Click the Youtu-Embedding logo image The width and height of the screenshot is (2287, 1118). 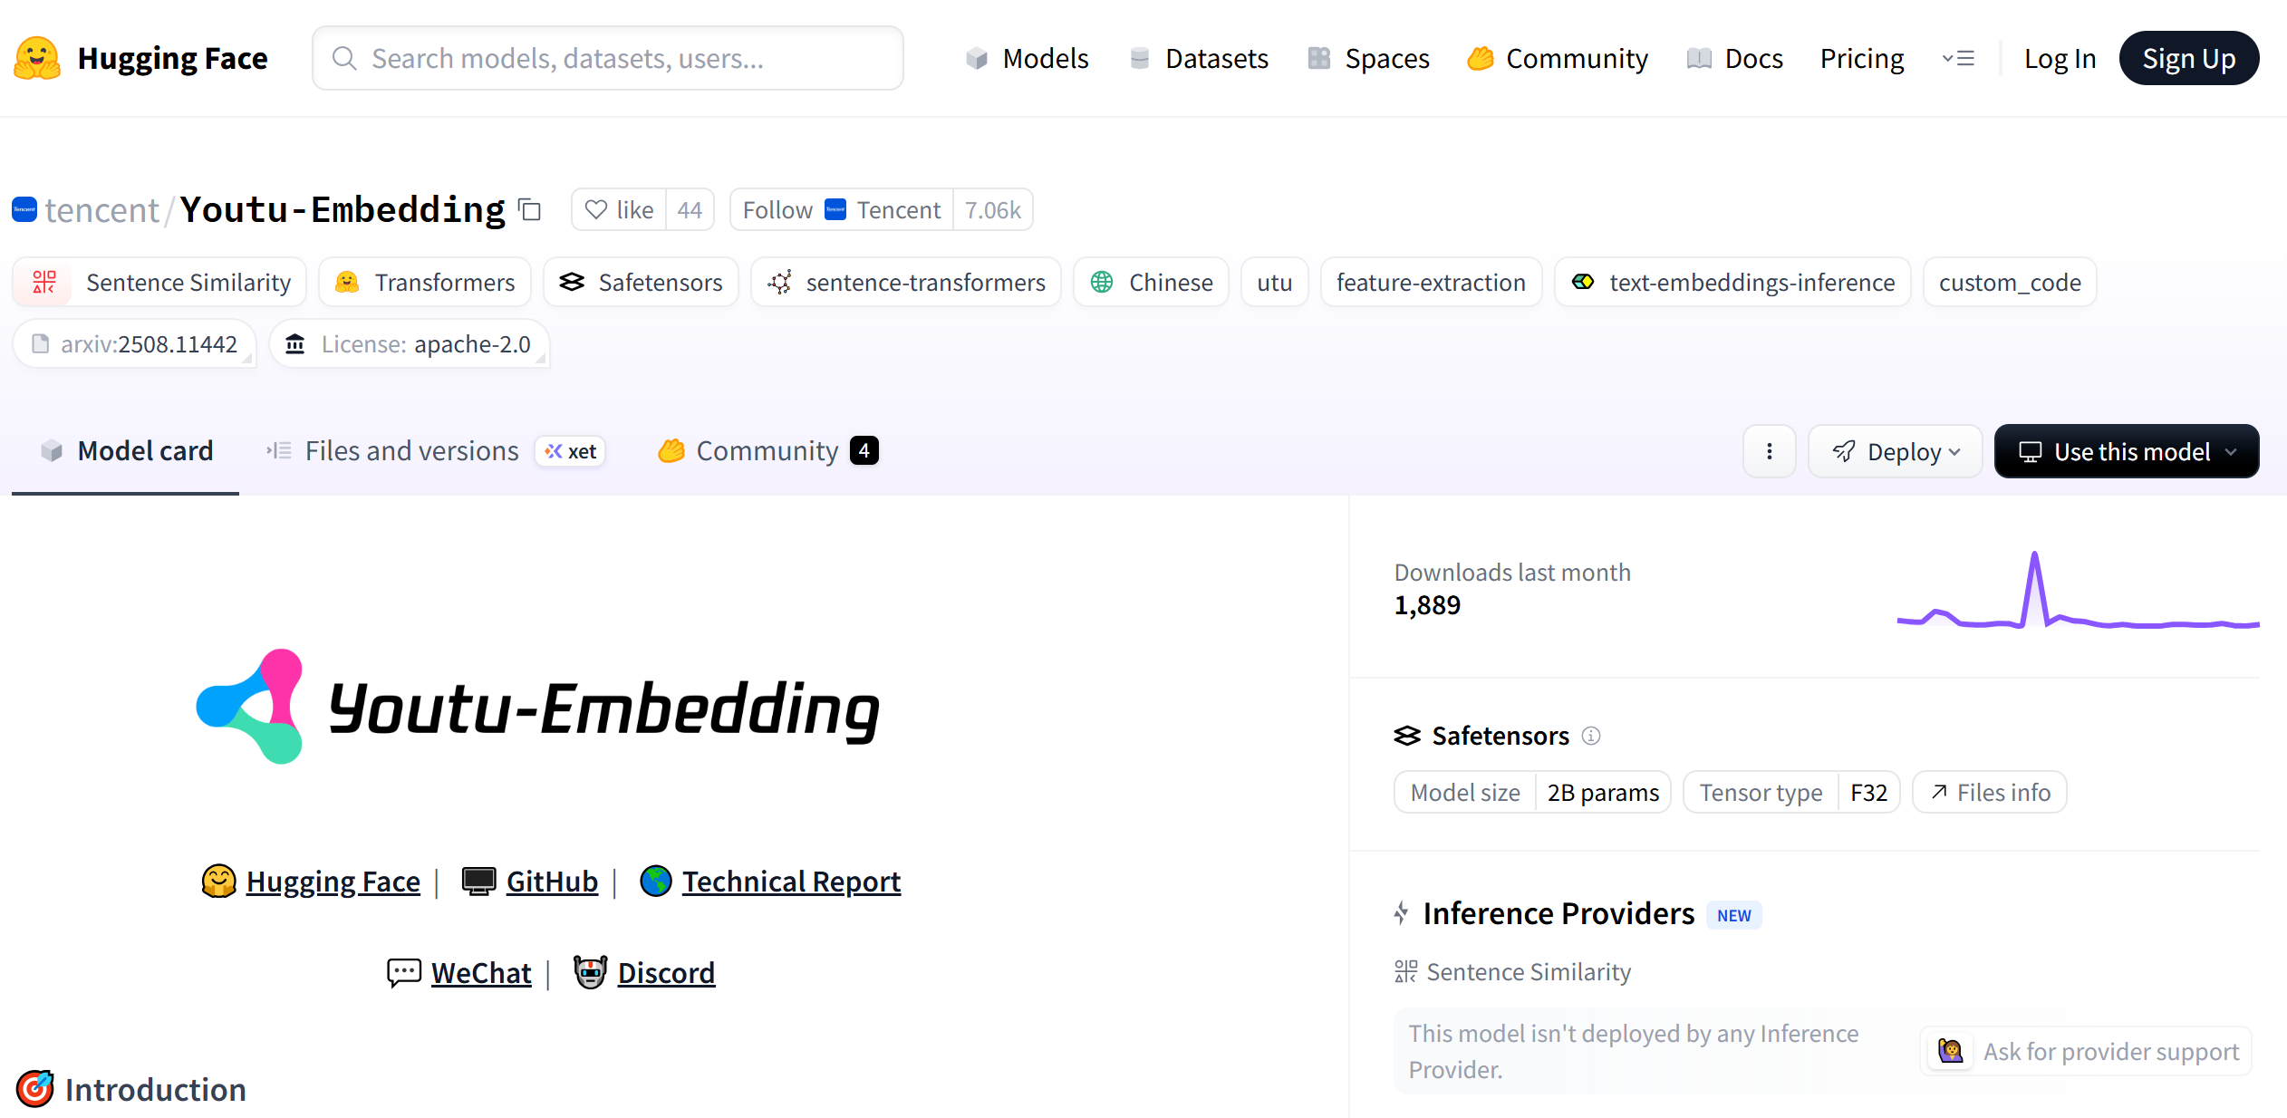point(538,708)
